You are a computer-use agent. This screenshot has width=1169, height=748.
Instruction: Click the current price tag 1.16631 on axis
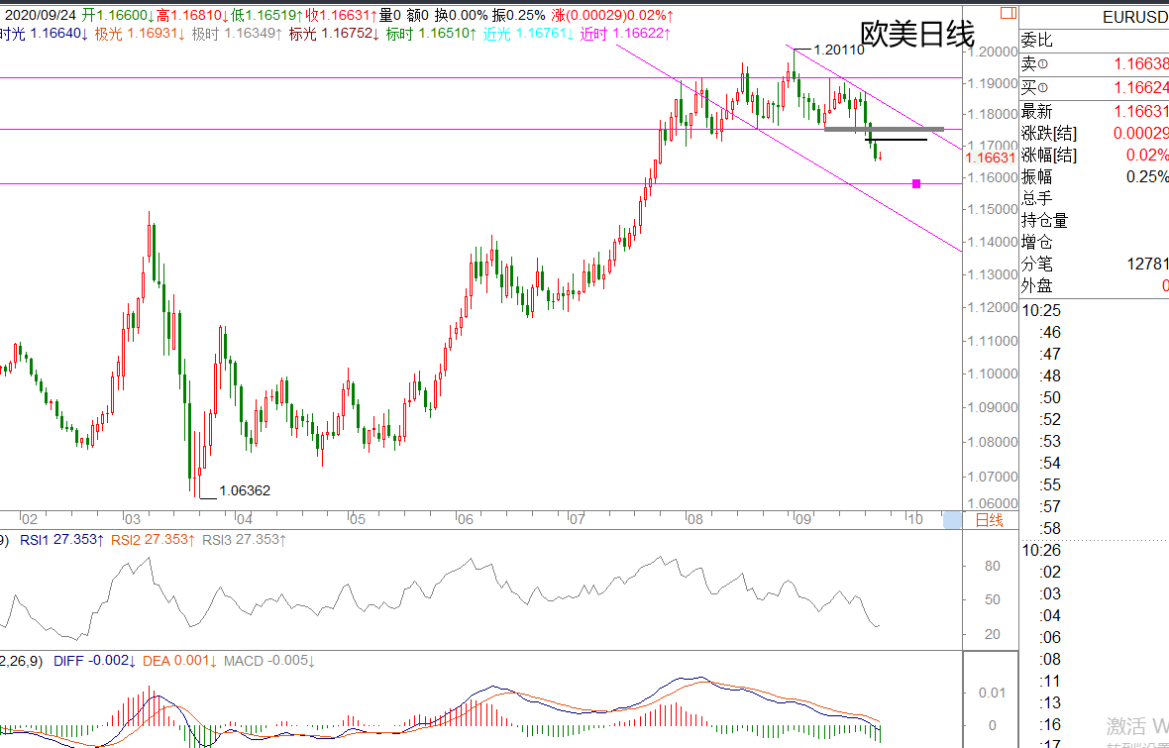pyautogui.click(x=990, y=158)
